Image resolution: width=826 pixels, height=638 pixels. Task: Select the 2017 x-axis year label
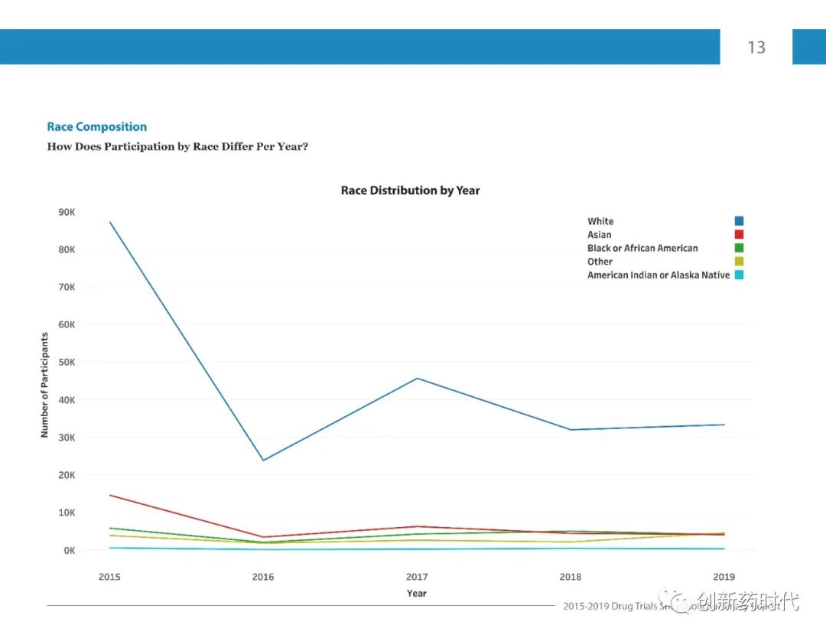tap(417, 577)
